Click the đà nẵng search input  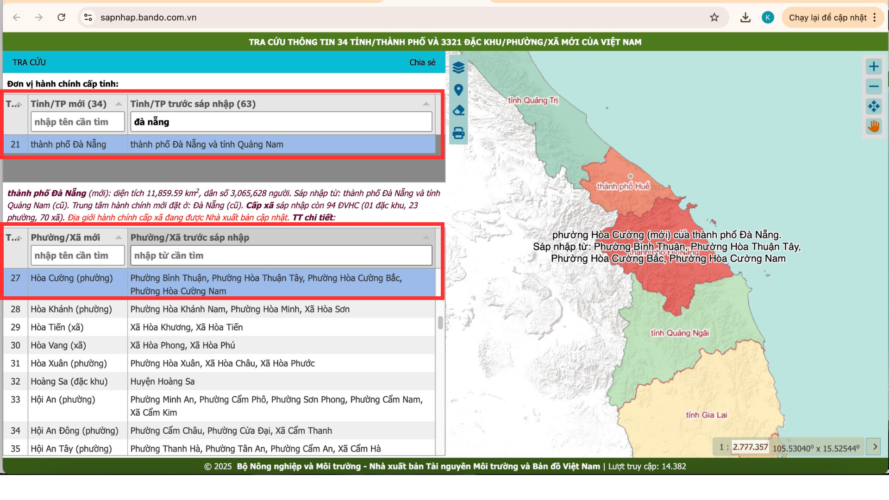coord(281,122)
